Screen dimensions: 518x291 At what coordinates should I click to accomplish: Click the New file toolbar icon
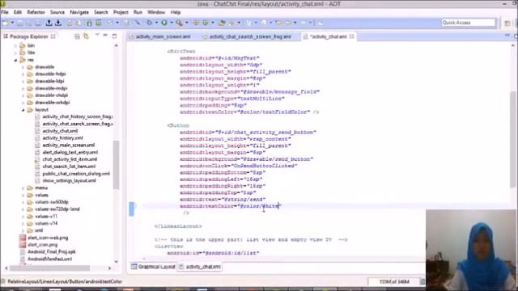(6, 23)
